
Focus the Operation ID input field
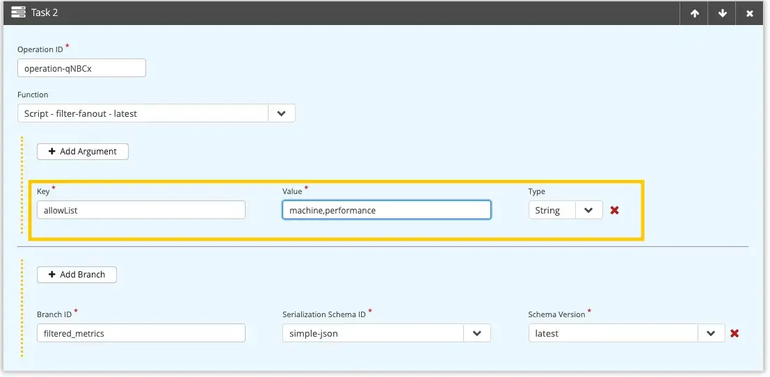(81, 68)
